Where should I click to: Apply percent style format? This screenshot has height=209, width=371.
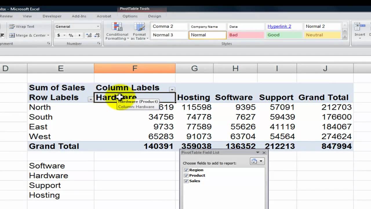pos(71,35)
